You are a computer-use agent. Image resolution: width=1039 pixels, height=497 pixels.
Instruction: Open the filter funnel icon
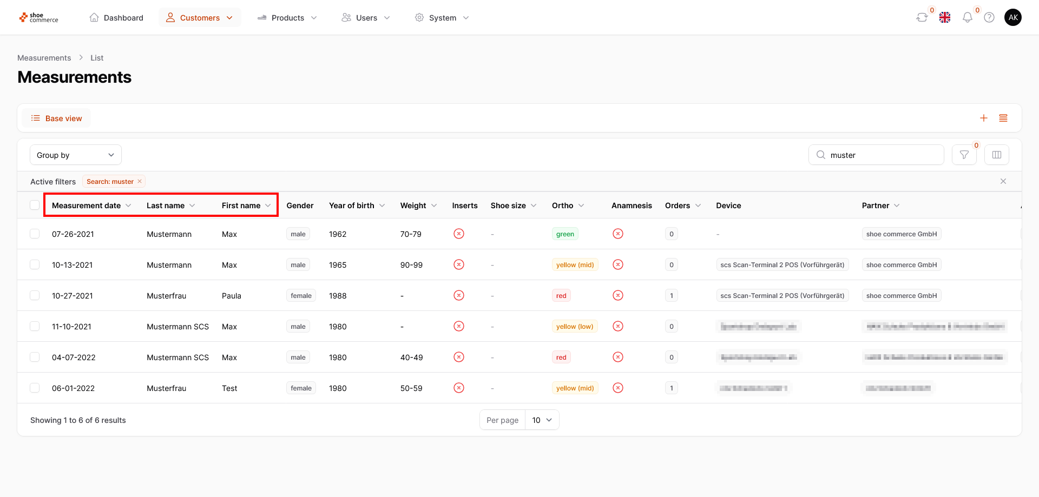point(964,155)
